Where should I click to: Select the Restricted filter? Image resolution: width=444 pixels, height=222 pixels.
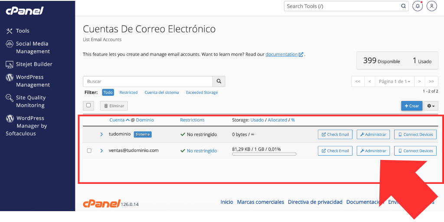(x=128, y=92)
